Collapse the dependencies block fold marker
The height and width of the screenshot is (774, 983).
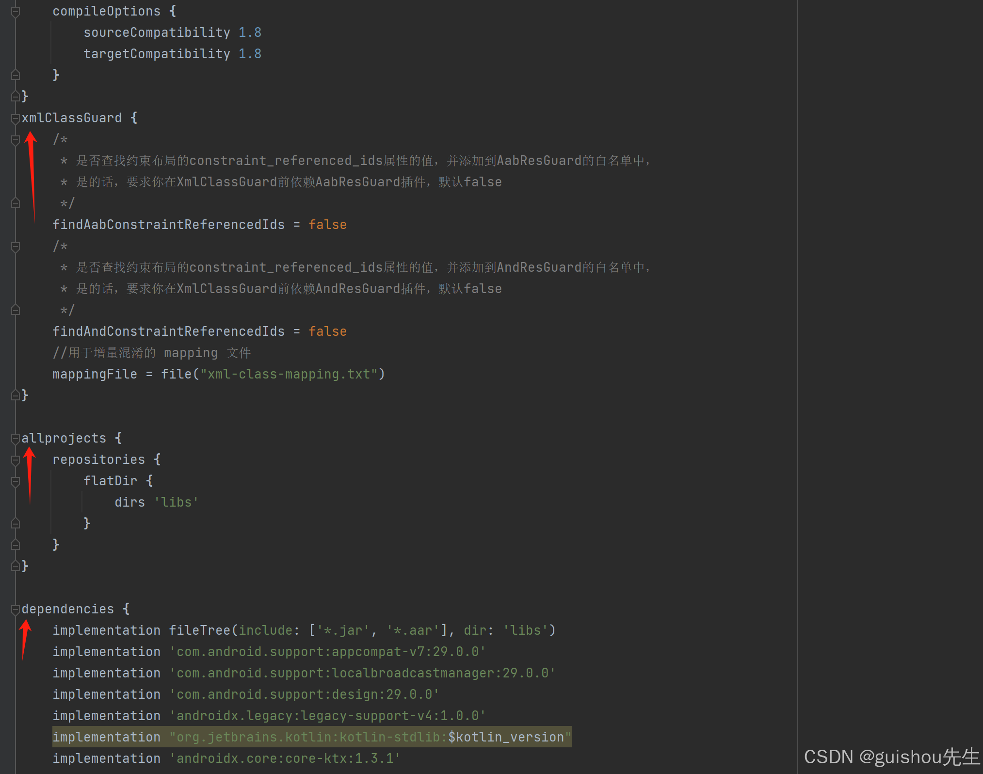coord(15,609)
